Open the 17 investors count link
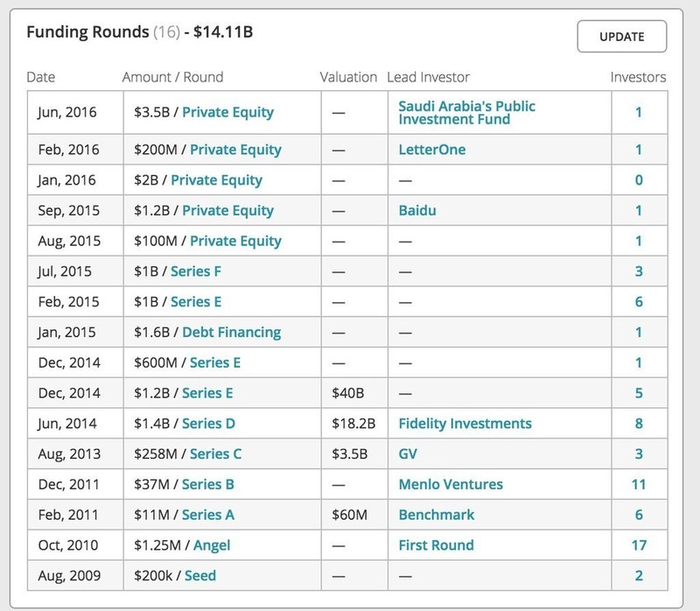700x611 pixels. tap(639, 545)
